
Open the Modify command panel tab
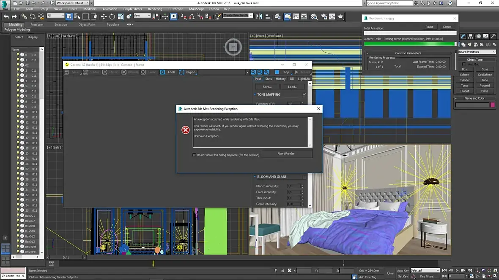[x=463, y=36]
